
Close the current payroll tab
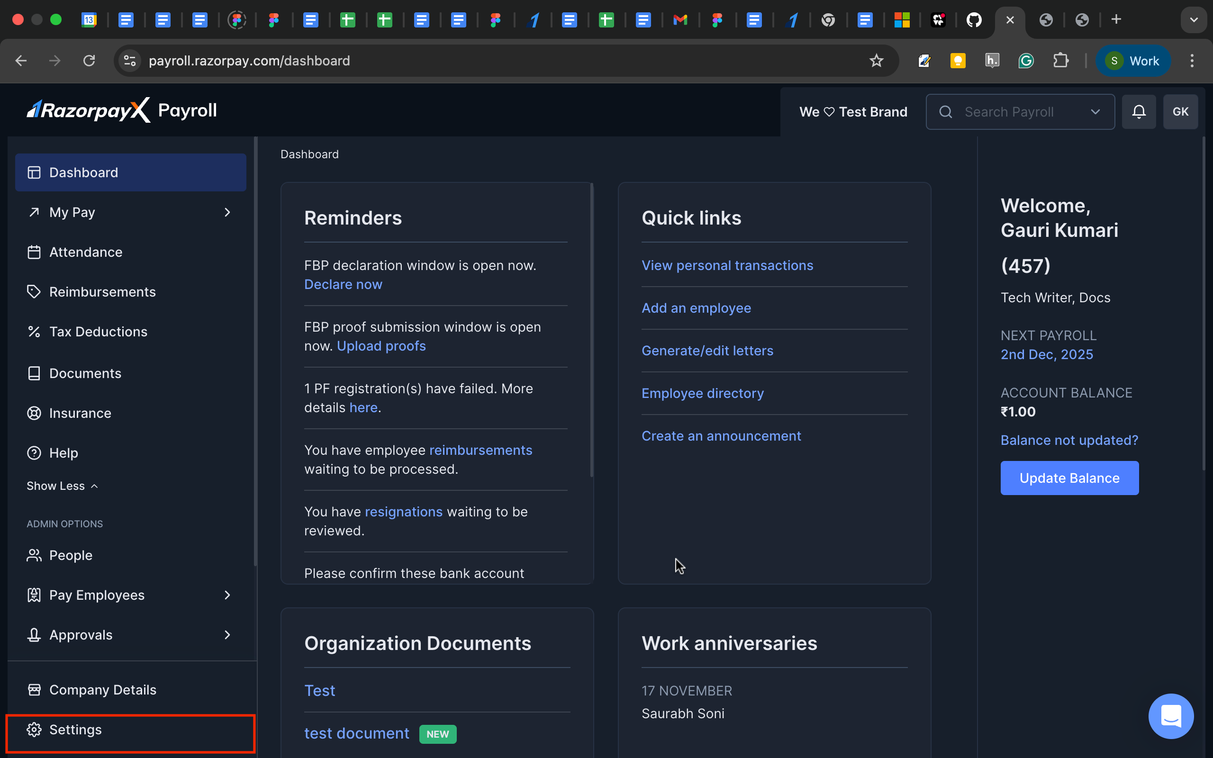1010,20
